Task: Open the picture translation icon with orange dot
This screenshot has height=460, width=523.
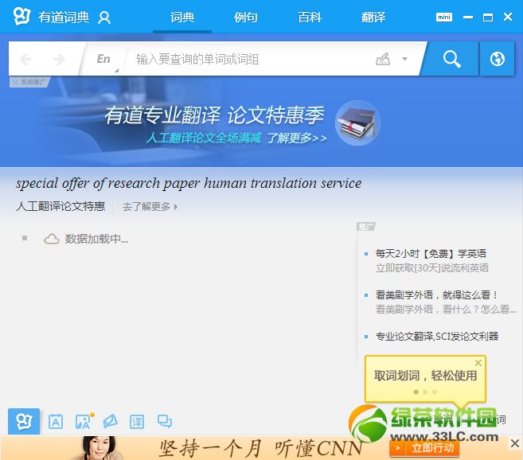Action: (x=83, y=421)
